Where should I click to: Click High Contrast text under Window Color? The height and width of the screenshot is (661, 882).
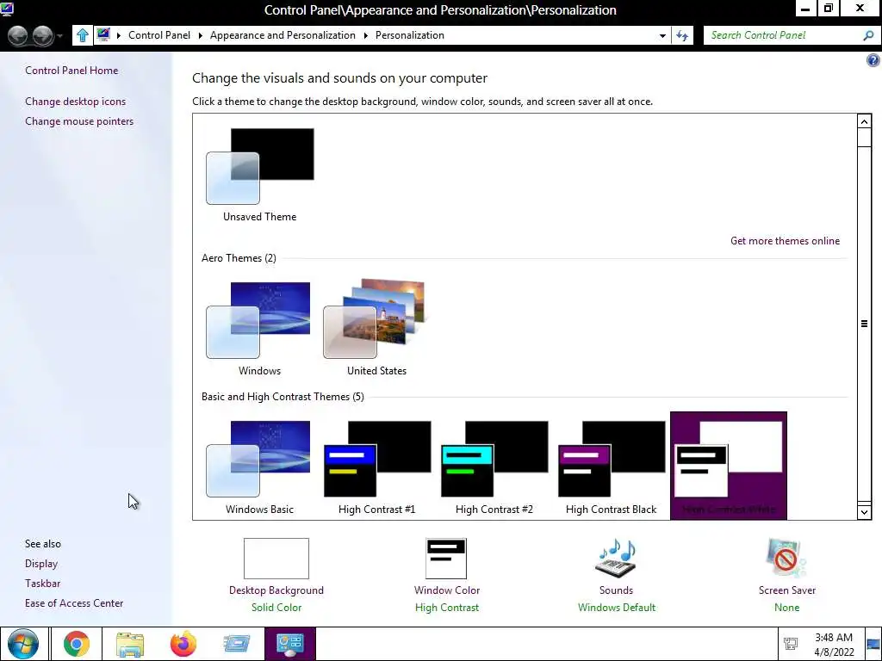(x=447, y=607)
